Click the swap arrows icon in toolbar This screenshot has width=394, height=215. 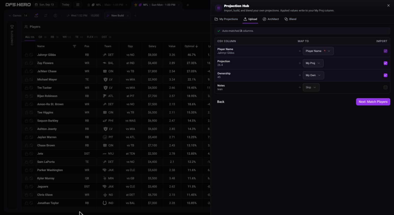click(x=46, y=15)
